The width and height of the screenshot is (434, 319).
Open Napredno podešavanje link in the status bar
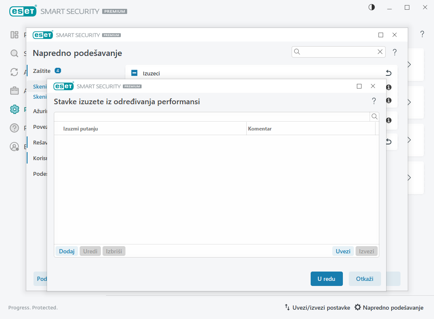[389, 308]
